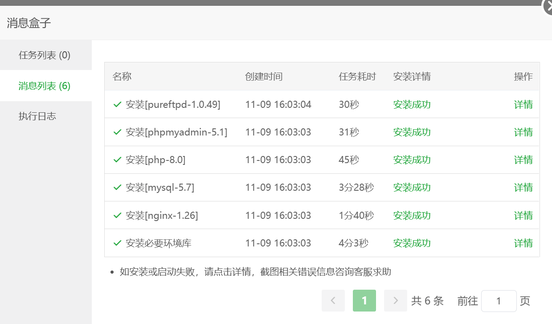Open the 执行日志 tab

pos(37,116)
